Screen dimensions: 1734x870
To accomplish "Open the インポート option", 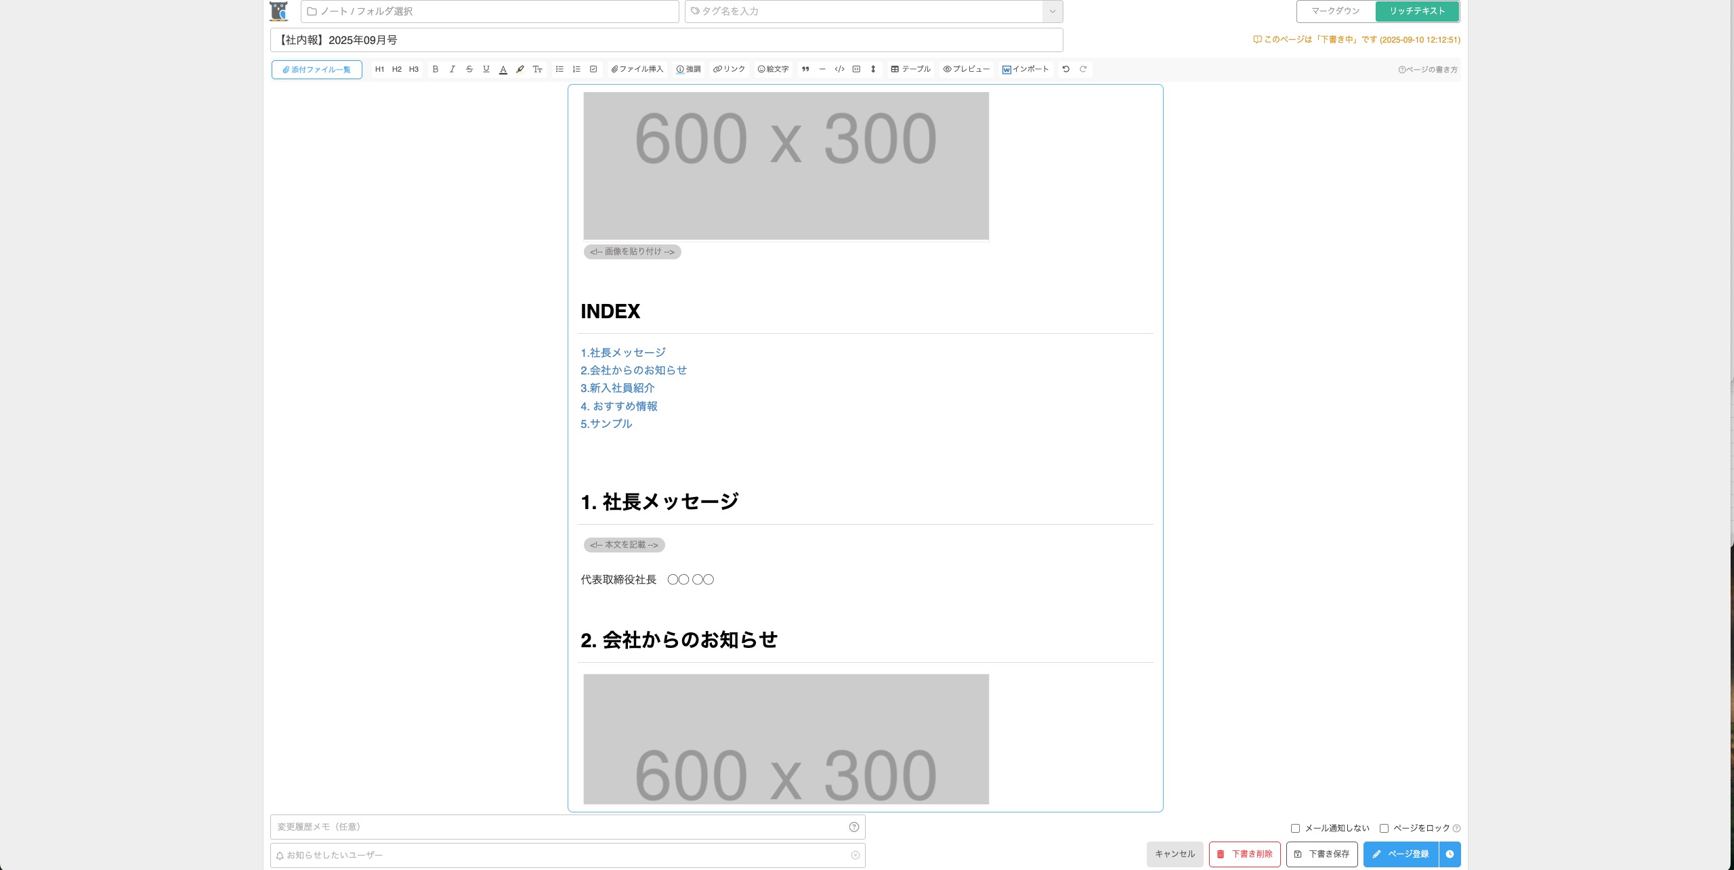I will click(1025, 69).
